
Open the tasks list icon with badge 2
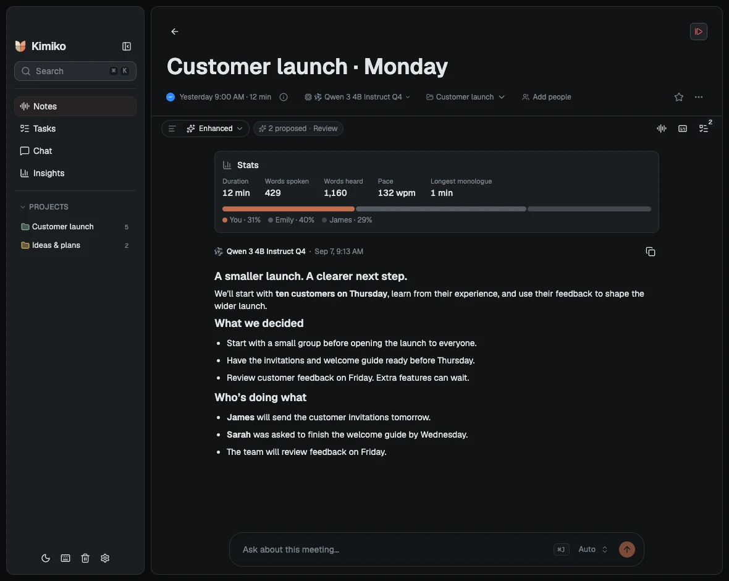tap(704, 129)
